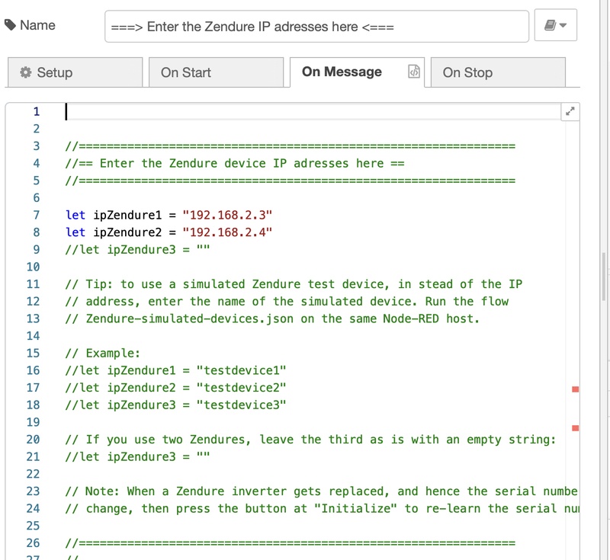Click the lower red marker in editor overview ruler
The width and height of the screenshot is (610, 560).
point(576,428)
